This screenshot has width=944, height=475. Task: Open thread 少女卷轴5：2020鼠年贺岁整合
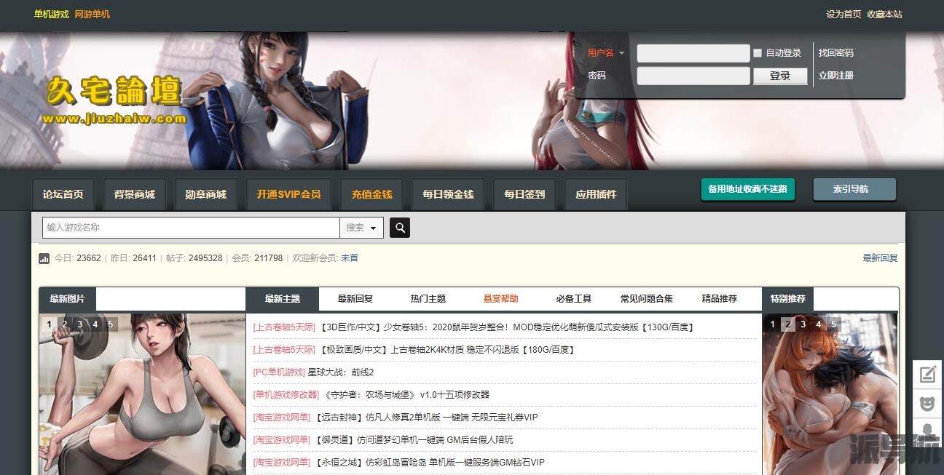[506, 327]
